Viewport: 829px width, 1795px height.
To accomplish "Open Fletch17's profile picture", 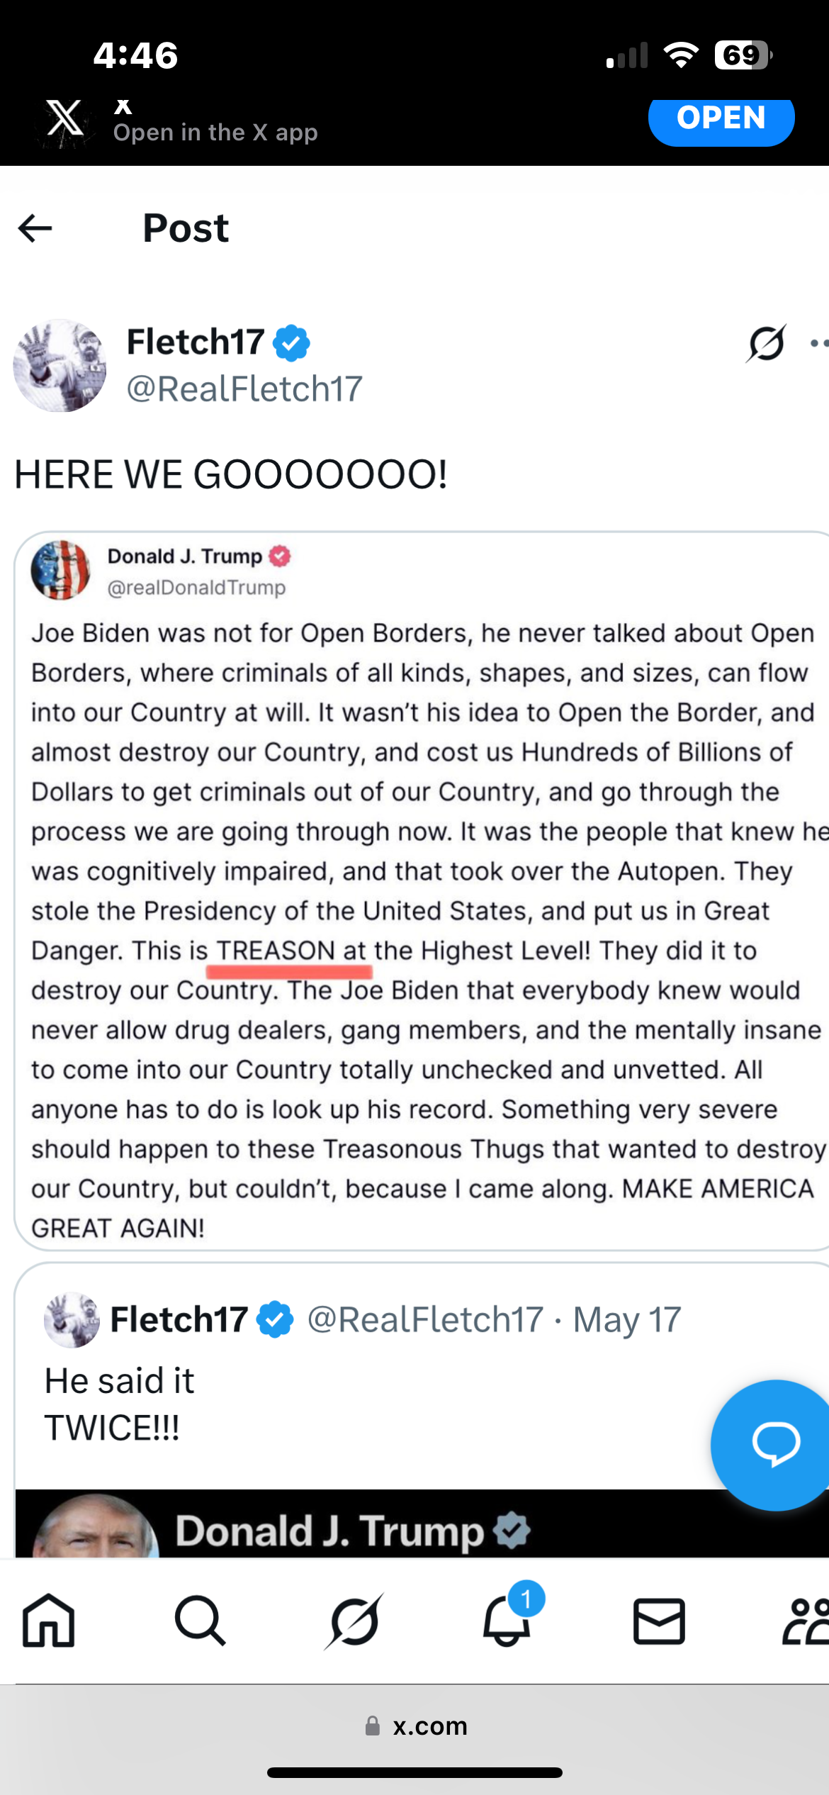I will (x=60, y=366).
